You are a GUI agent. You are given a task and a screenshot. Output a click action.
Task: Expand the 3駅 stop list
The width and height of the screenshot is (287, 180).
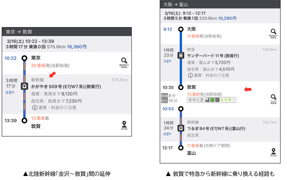pos(167,61)
